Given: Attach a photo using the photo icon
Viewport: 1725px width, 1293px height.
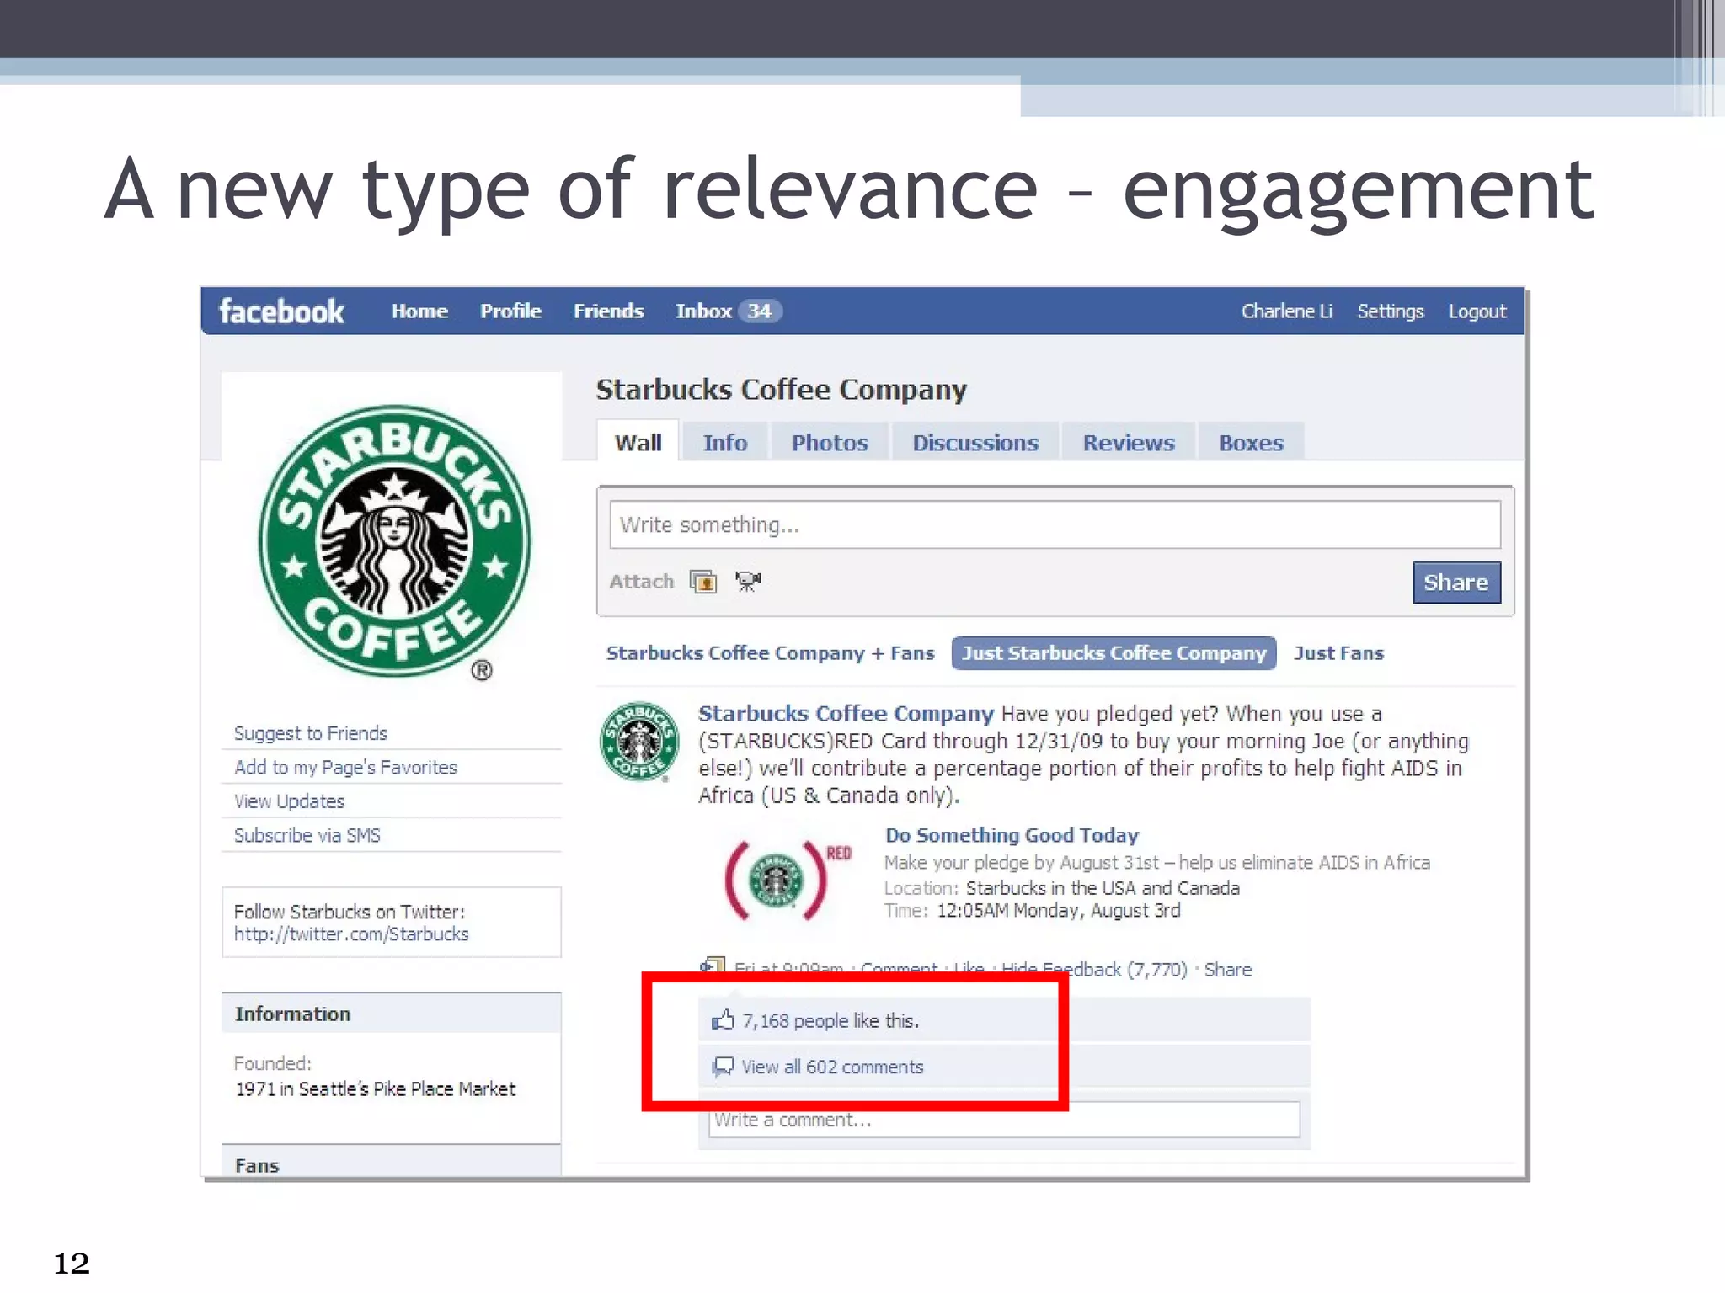Looking at the screenshot, I should (702, 582).
